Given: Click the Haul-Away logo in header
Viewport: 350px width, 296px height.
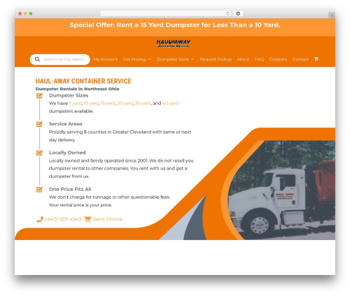Looking at the screenshot, I should [174, 43].
